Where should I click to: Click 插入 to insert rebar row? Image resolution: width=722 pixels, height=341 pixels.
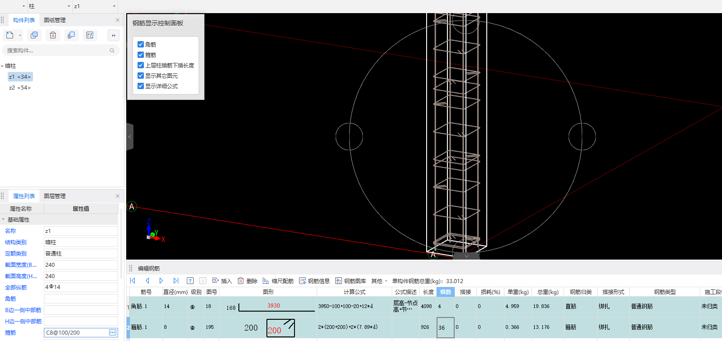coord(222,281)
